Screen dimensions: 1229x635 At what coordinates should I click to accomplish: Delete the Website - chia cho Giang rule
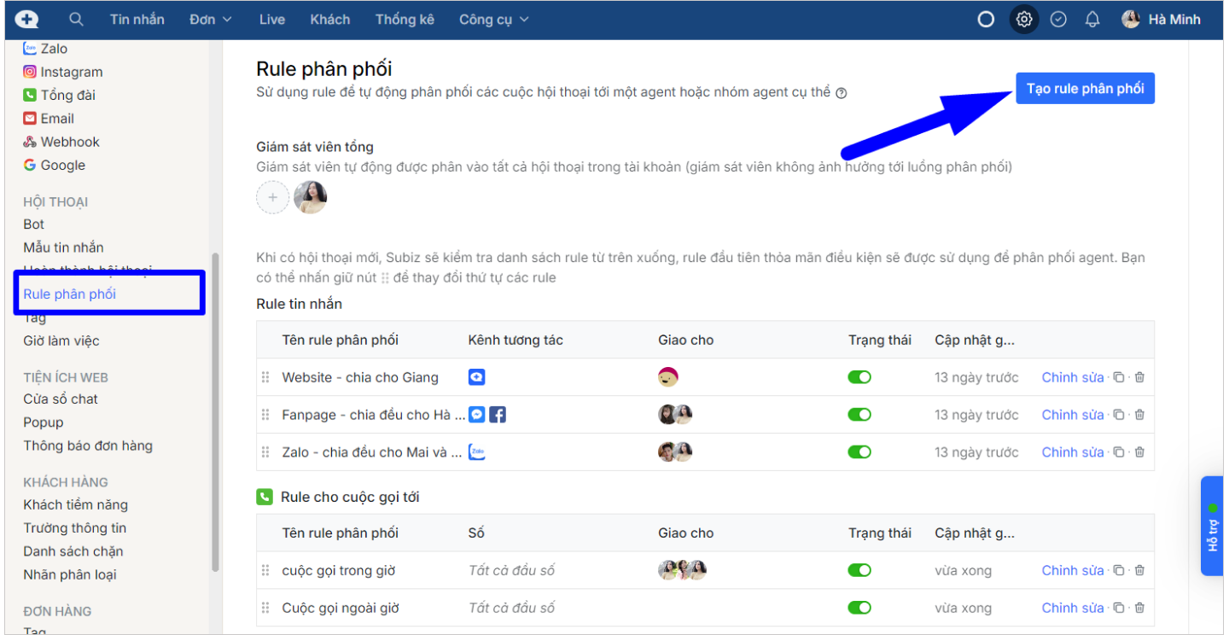click(x=1139, y=377)
